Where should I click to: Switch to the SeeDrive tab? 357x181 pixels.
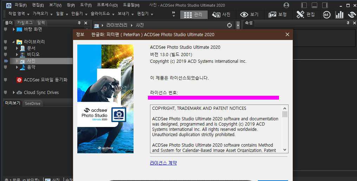point(32,103)
